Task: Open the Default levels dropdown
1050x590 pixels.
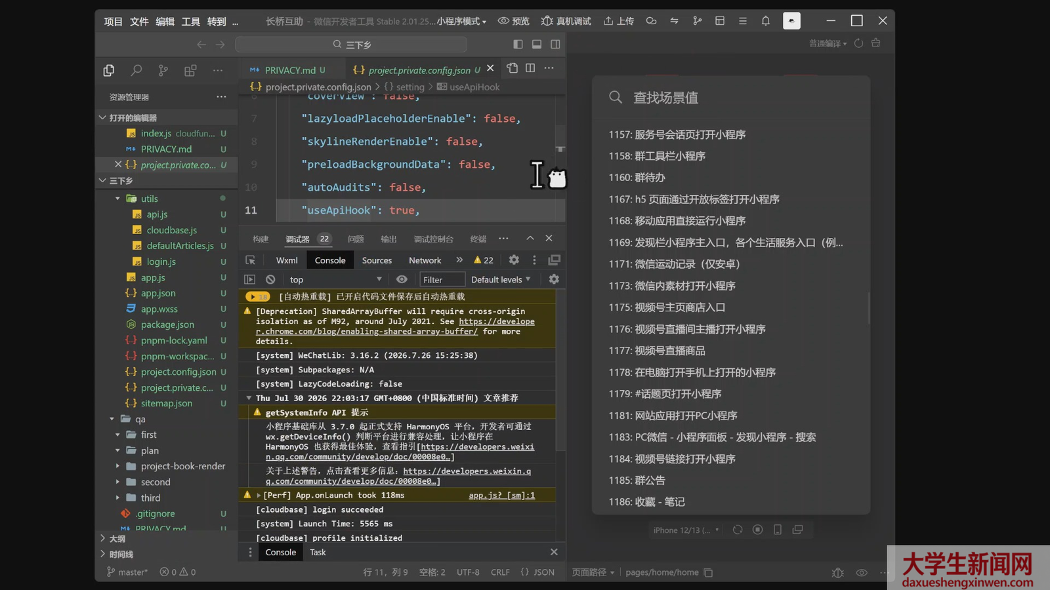Action: [501, 279]
